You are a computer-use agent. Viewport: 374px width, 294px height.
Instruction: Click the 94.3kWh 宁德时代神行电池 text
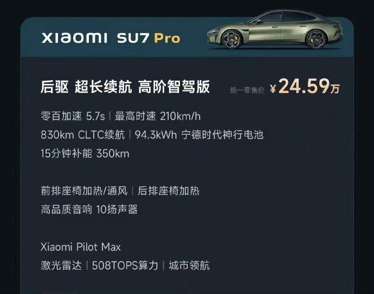199,135
